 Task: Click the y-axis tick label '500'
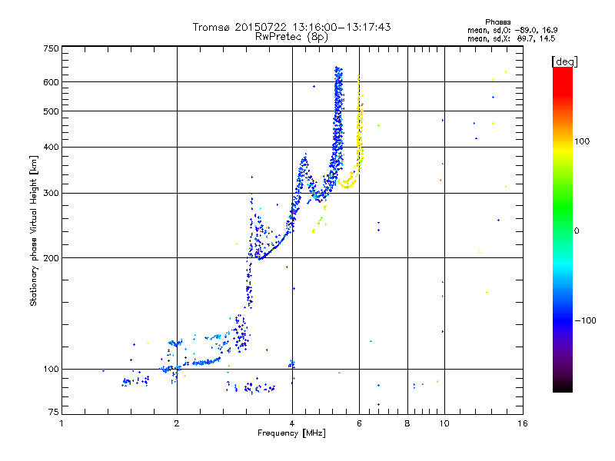[x=51, y=111]
